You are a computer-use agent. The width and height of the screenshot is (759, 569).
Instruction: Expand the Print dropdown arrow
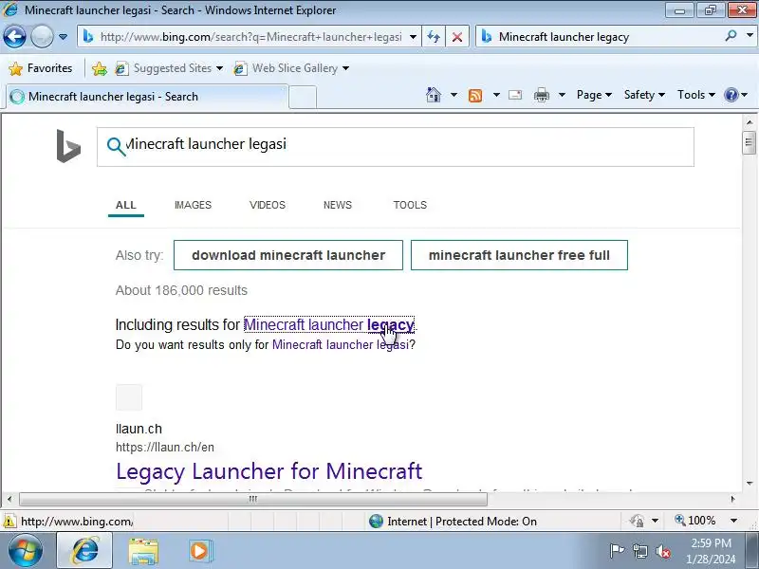pyautogui.click(x=562, y=95)
